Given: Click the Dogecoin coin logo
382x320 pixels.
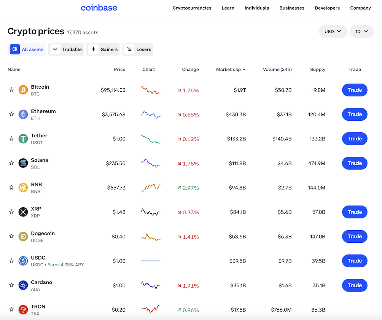Looking at the screenshot, I should pos(23,236).
